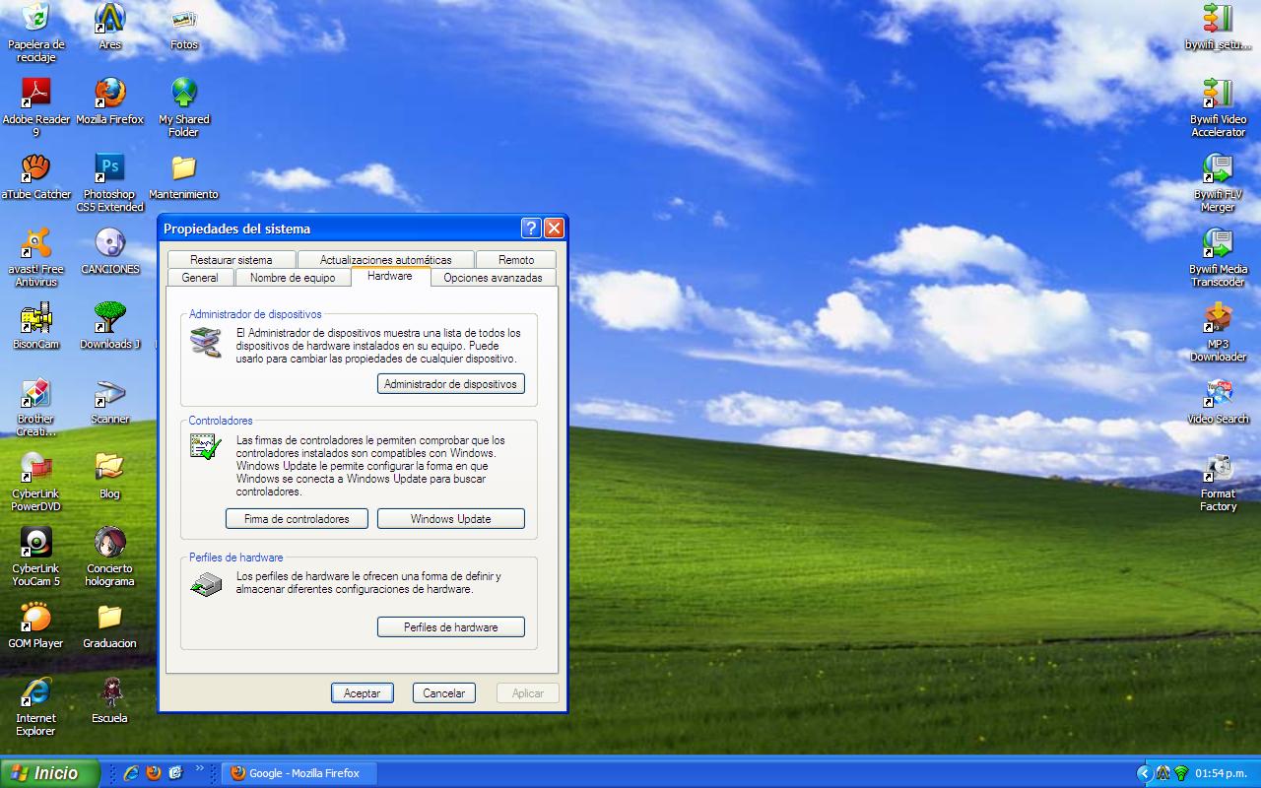Launch Firefox from quick launch bar
1261x788 pixels.
click(154, 773)
